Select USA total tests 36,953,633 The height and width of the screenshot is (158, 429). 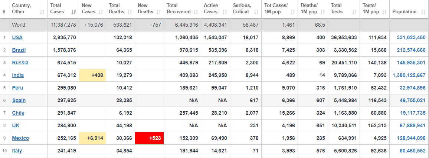(x=344, y=37)
